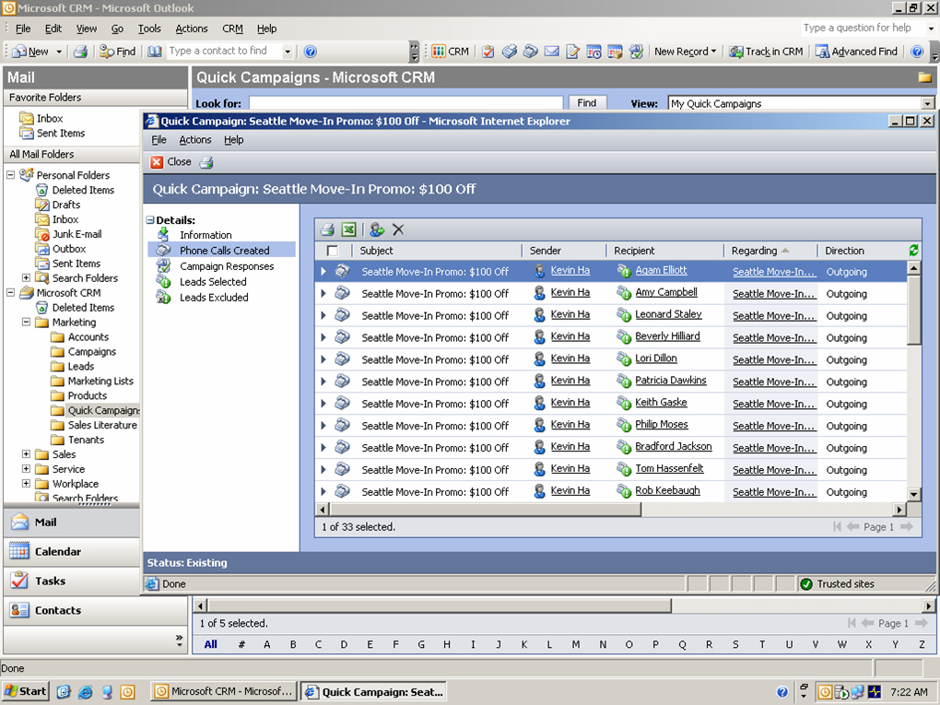Click the delete X icon above the grid
940x705 pixels.
tap(398, 229)
